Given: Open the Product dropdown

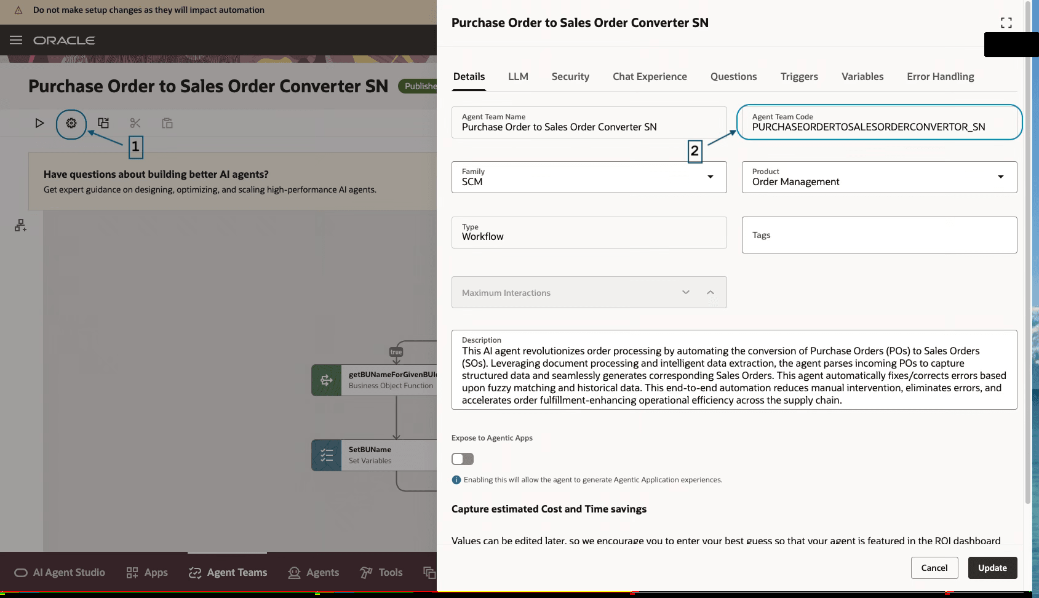Looking at the screenshot, I should pos(879,177).
